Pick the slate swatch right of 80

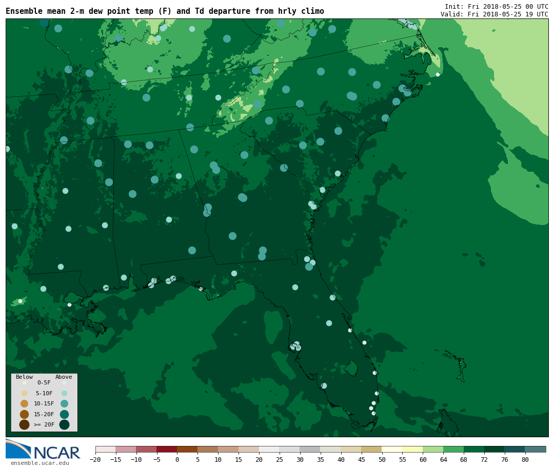535,449
